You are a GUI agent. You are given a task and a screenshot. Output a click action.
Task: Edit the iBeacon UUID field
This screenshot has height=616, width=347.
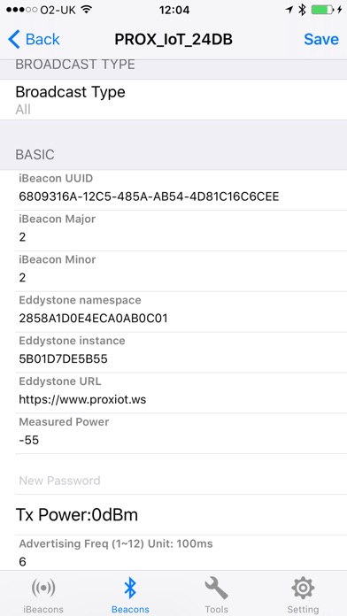(181, 189)
